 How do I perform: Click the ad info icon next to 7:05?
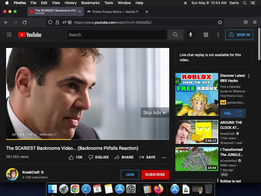pos(35,134)
